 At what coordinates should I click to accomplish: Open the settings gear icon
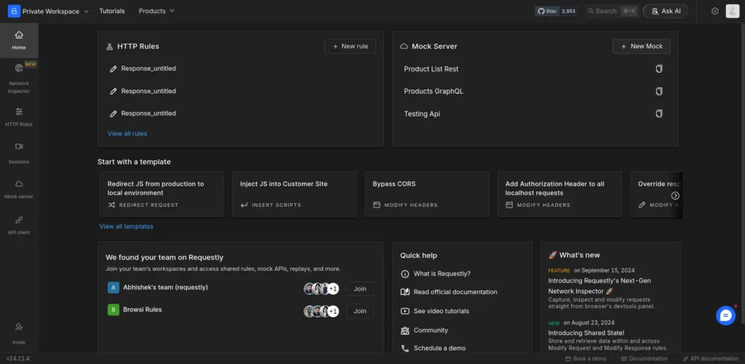(714, 11)
